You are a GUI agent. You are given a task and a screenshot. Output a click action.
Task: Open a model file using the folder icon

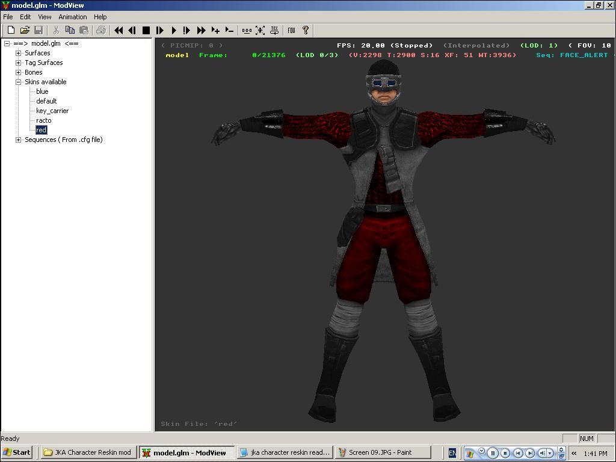[25, 30]
